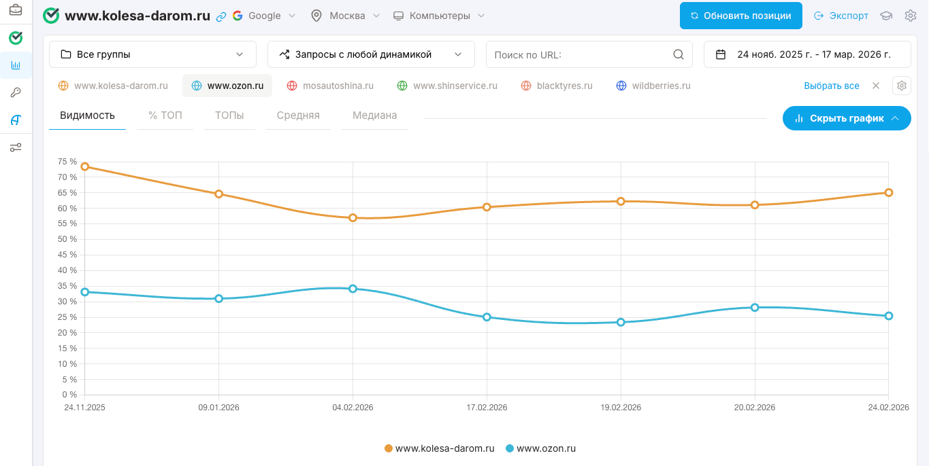Click the "Выбрать все" link
The width and height of the screenshot is (929, 466).
click(831, 86)
